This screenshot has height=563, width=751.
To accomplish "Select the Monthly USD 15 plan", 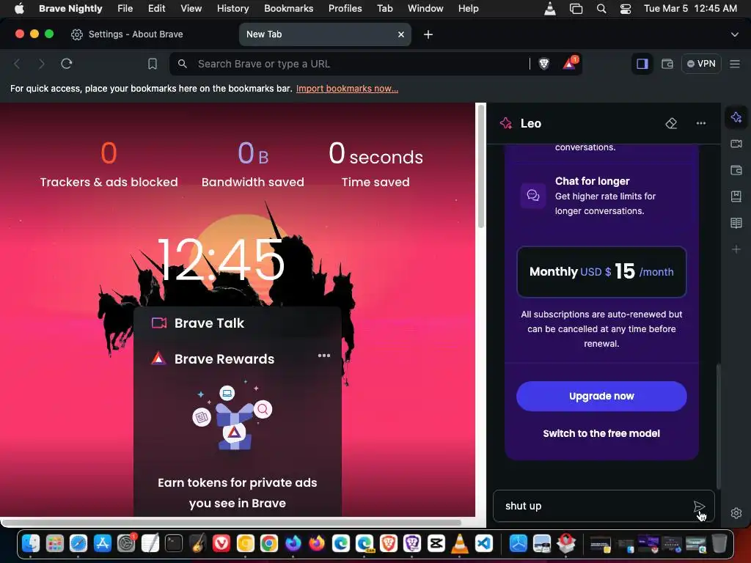I will 601,271.
